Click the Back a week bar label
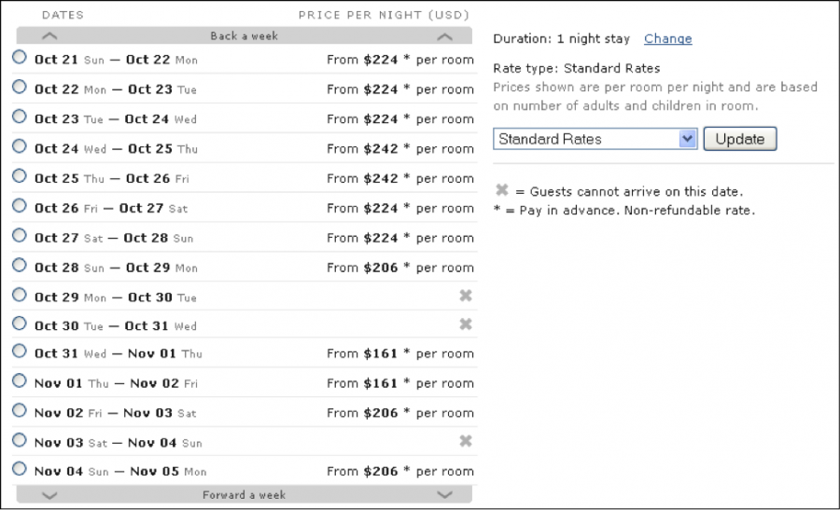The image size is (840, 510). (244, 36)
